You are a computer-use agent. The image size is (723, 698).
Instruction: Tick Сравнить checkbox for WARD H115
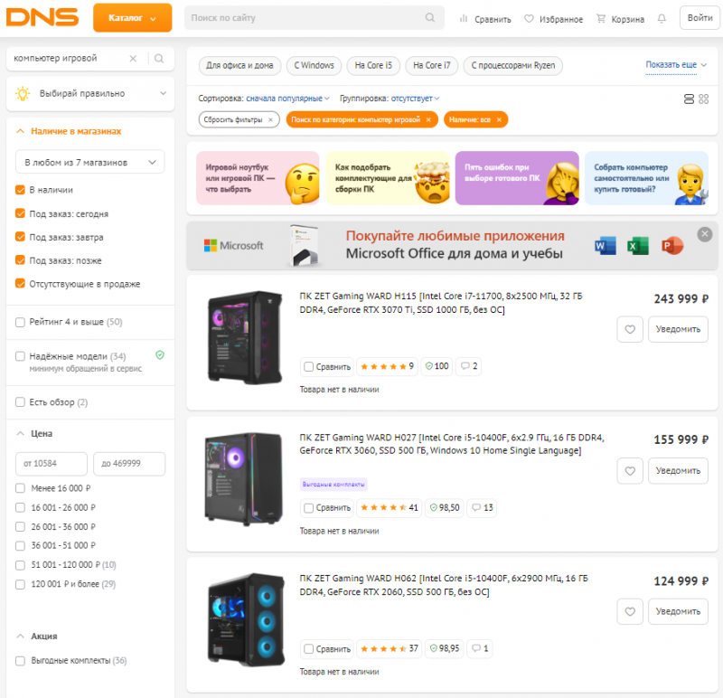pos(308,367)
